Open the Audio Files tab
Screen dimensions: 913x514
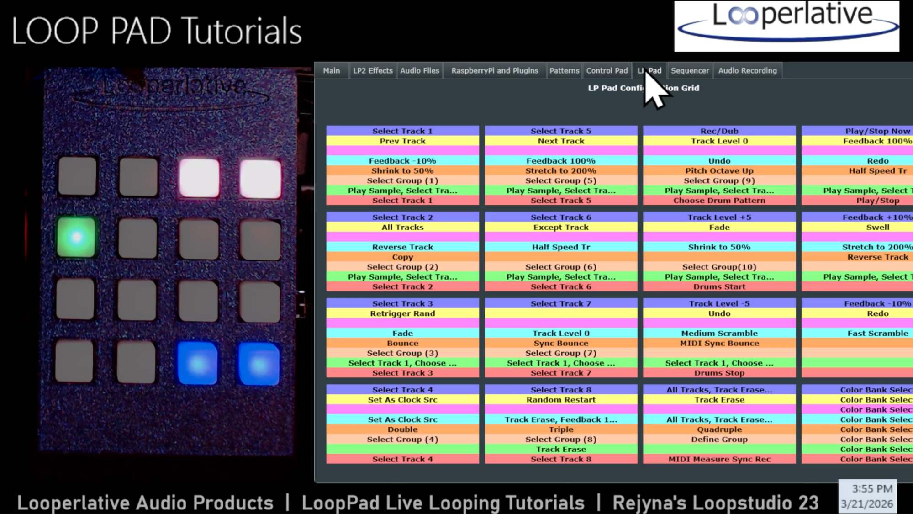419,71
